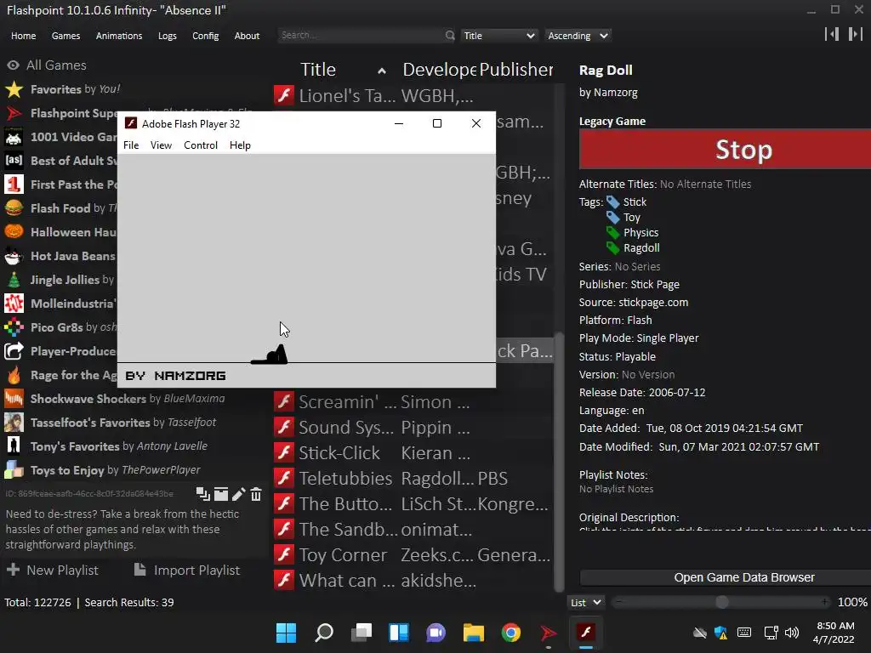Collapse the left sidebar with the toggle icon
Viewport: 871px width, 653px height.
click(832, 34)
